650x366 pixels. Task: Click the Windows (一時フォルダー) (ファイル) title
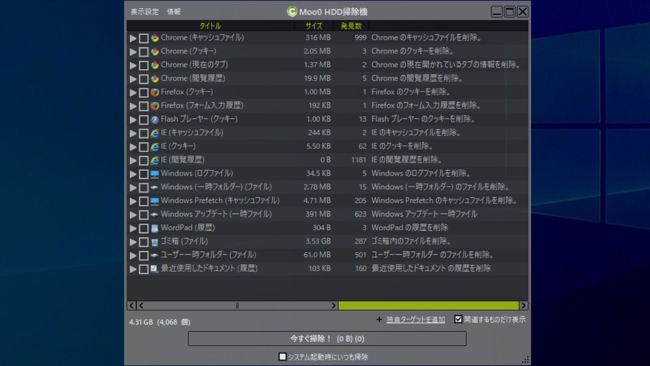click(216, 187)
